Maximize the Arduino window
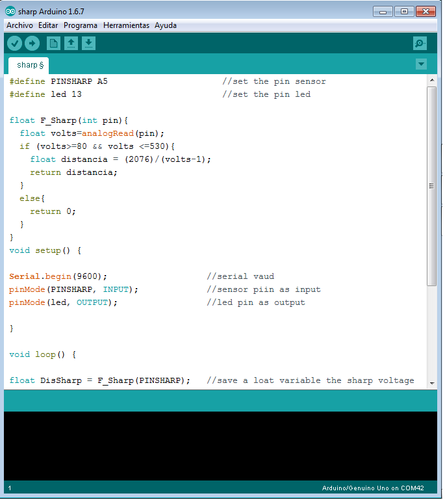 coord(404,12)
